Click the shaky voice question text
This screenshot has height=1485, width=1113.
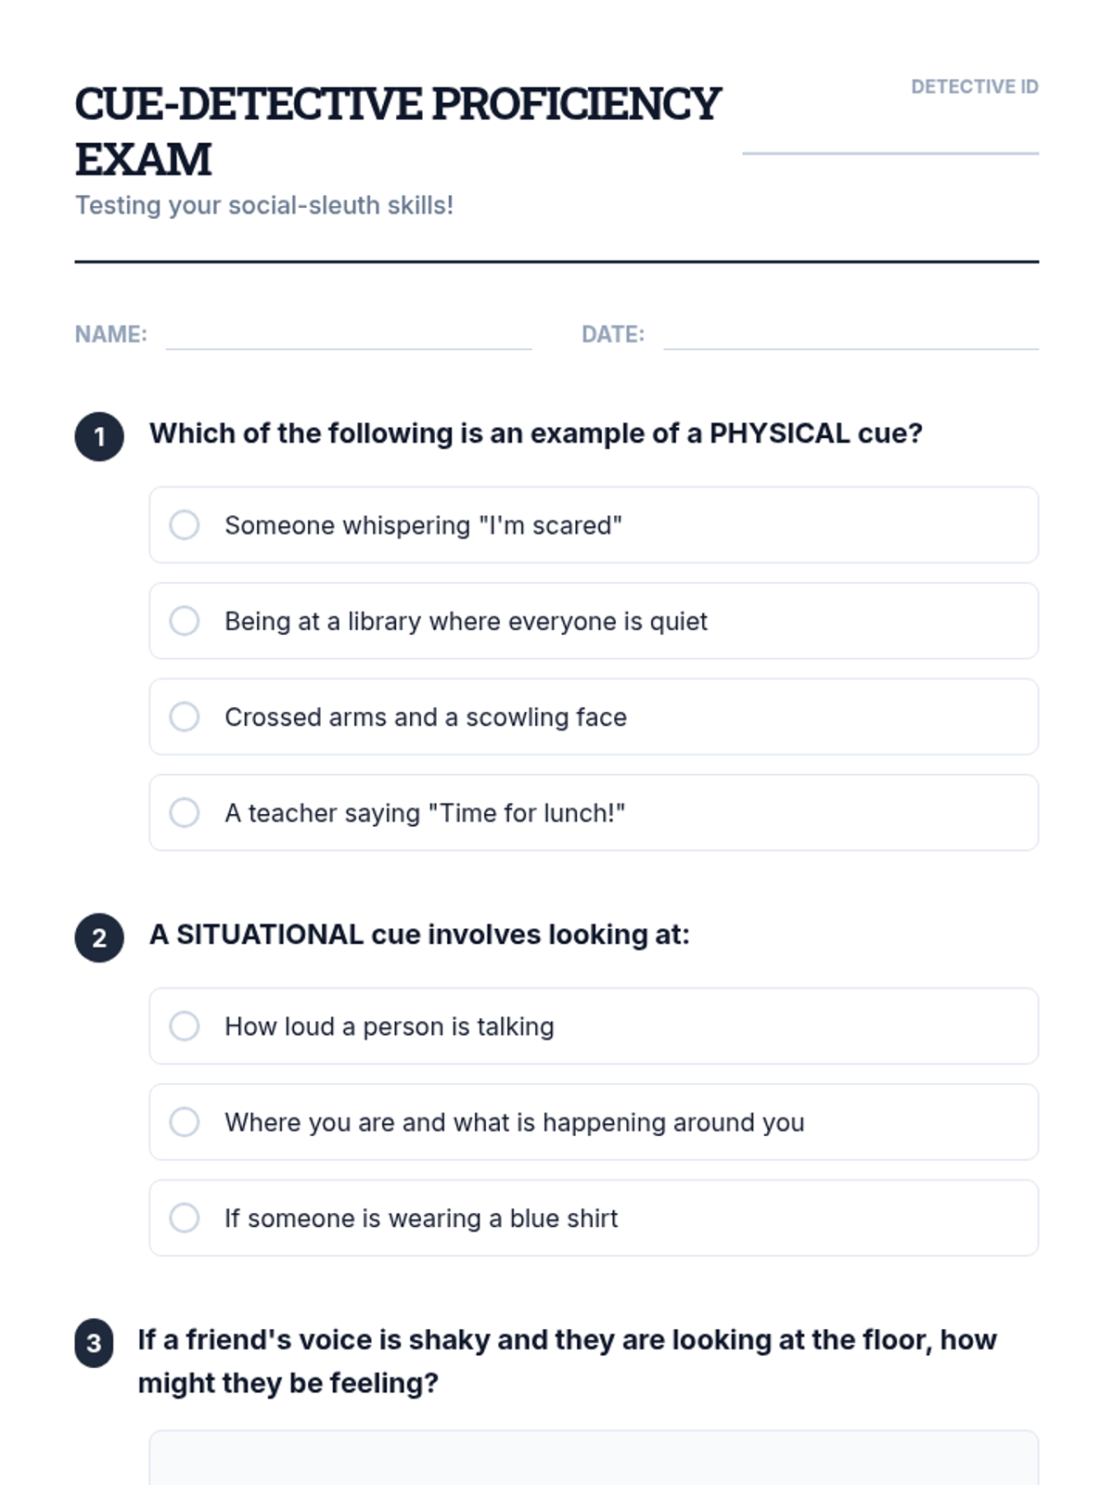coord(567,1361)
